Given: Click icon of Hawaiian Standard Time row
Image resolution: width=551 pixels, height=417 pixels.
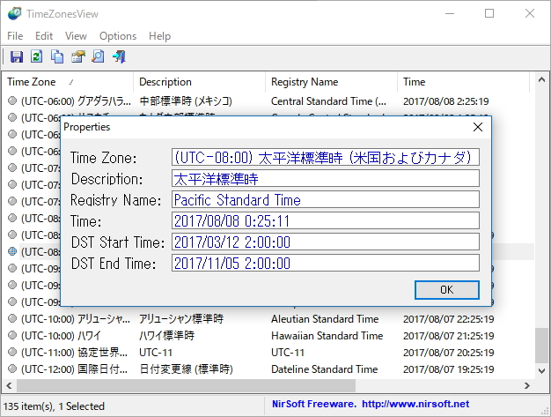Looking at the screenshot, I should tap(12, 335).
